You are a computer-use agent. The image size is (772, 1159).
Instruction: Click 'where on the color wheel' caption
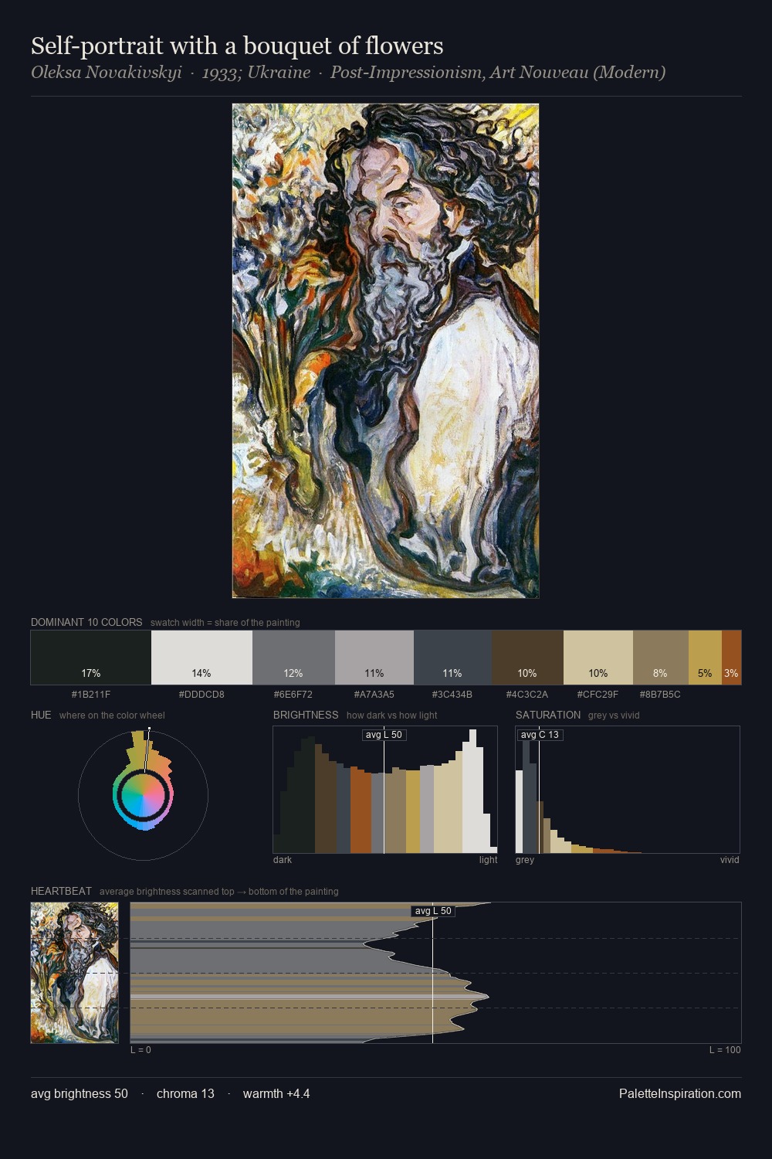coord(112,715)
